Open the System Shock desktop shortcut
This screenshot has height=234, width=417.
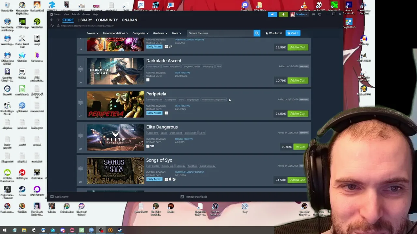215,209
